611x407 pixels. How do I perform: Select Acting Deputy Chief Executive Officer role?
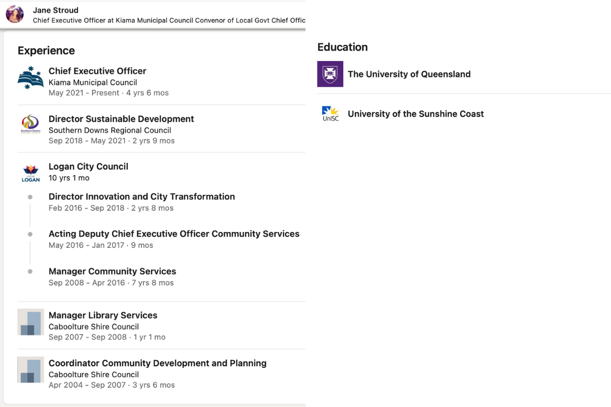[x=174, y=234]
